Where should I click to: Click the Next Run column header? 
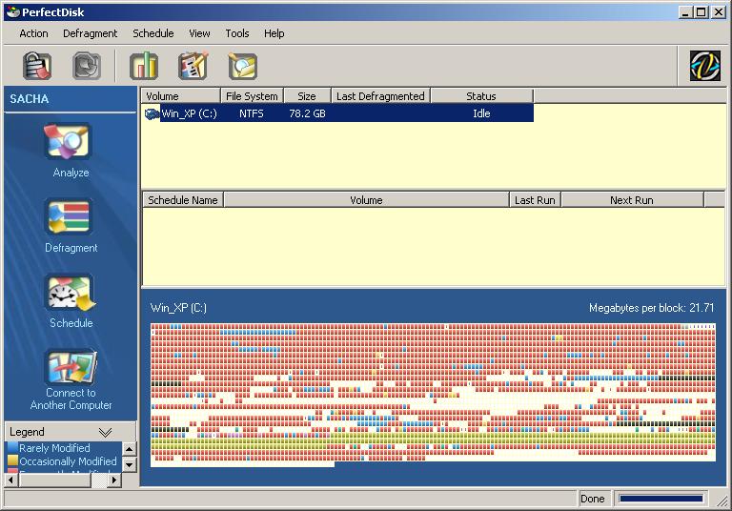tap(632, 200)
